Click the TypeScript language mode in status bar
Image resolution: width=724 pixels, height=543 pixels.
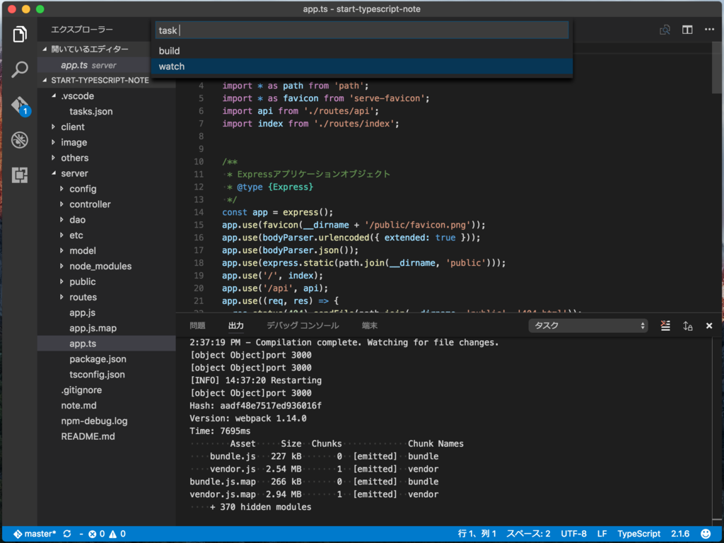coord(638,534)
